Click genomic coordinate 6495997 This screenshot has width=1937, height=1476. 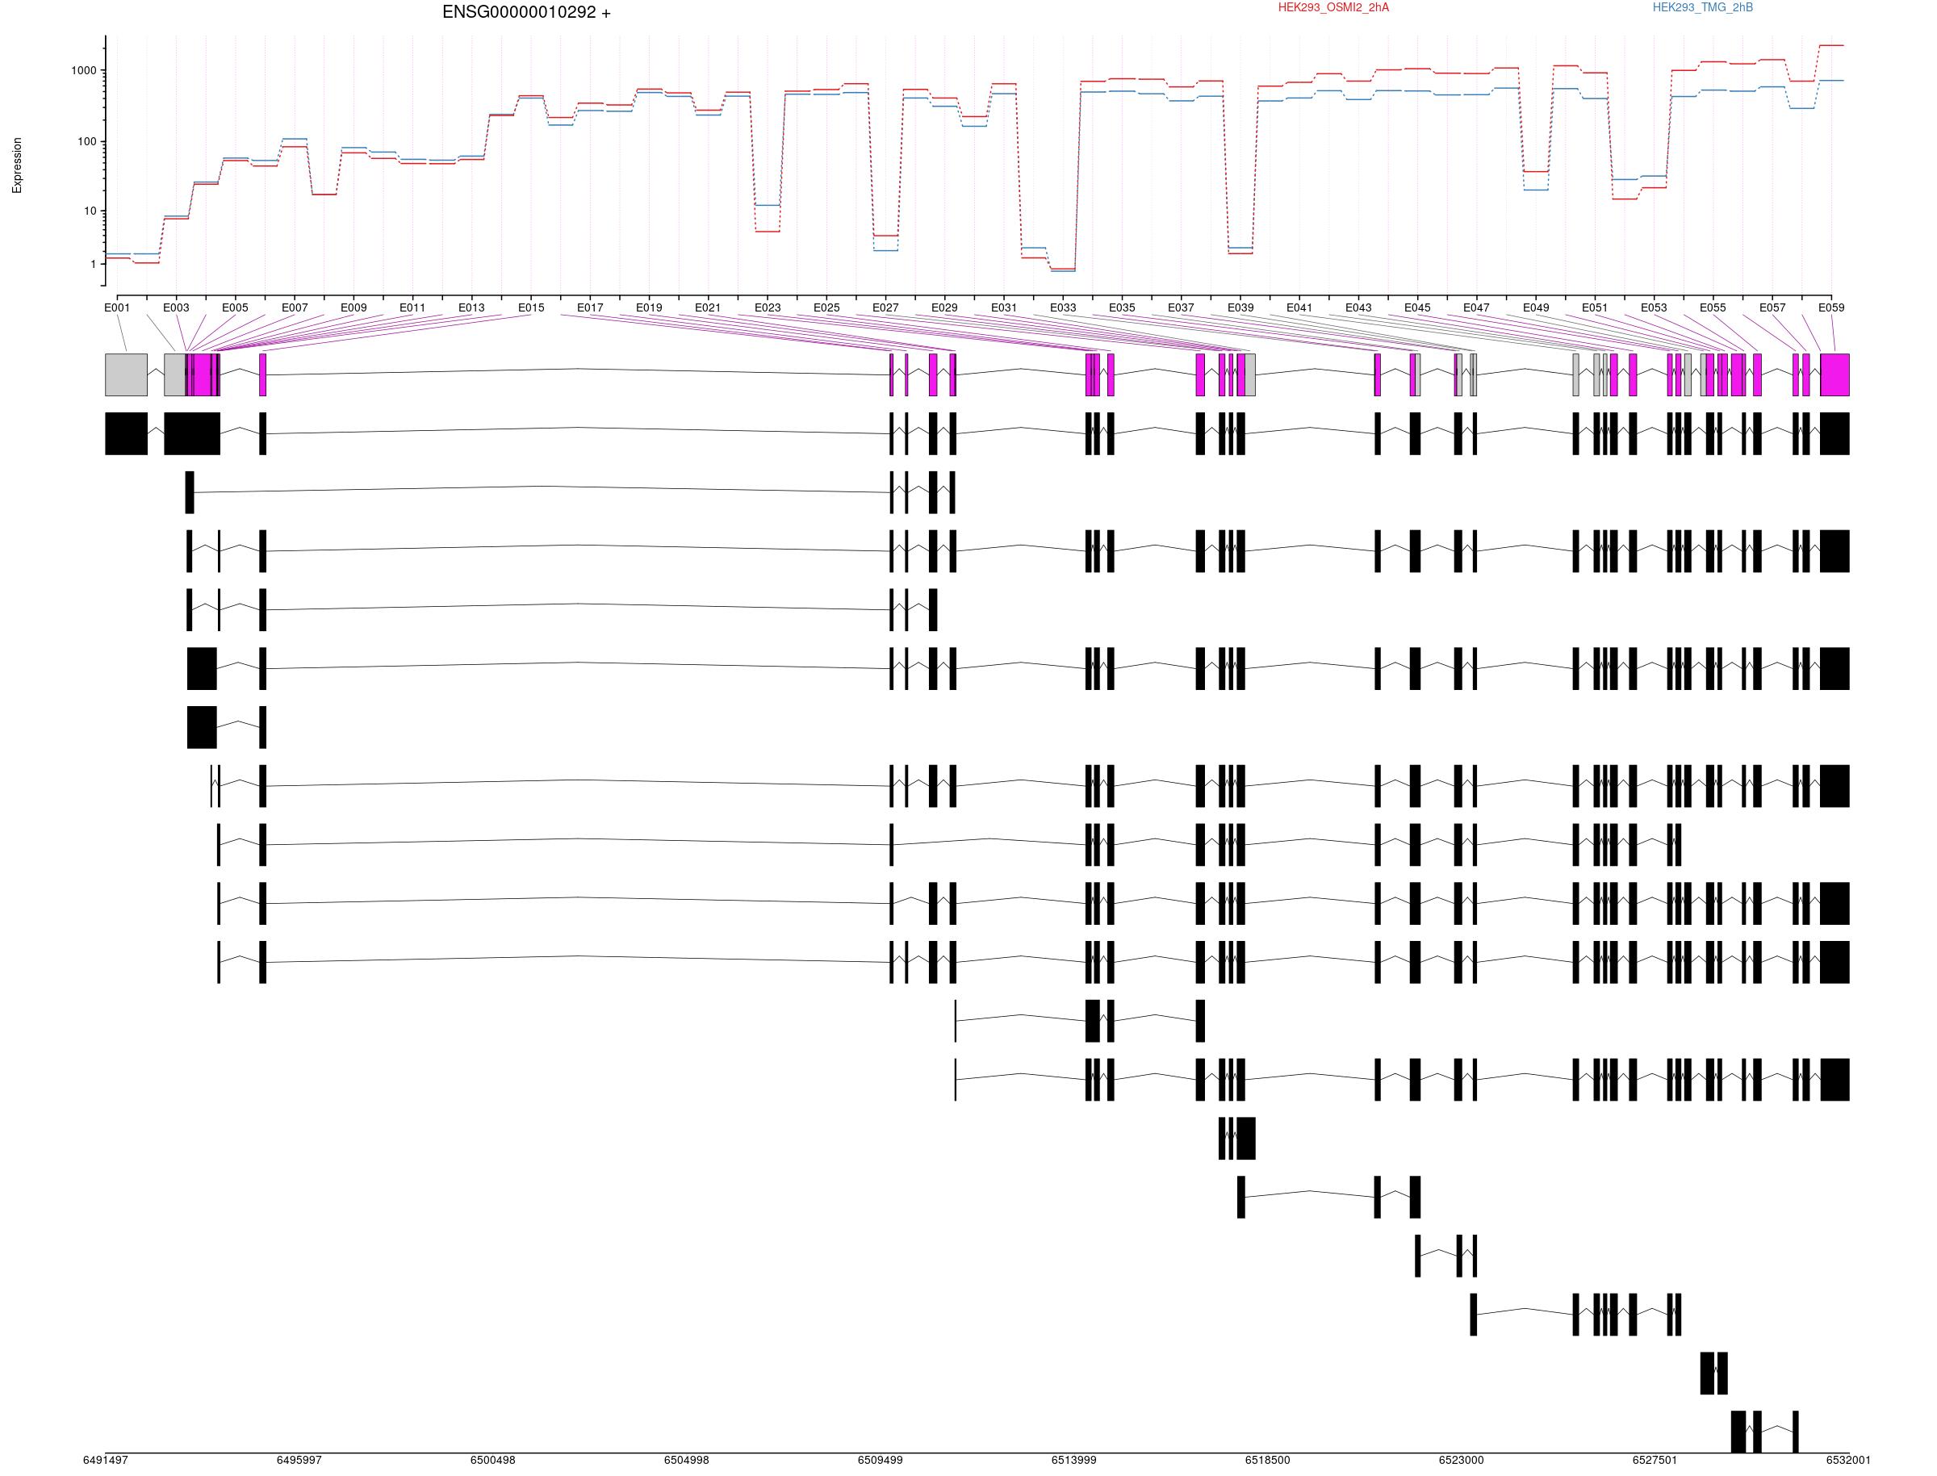(299, 1460)
